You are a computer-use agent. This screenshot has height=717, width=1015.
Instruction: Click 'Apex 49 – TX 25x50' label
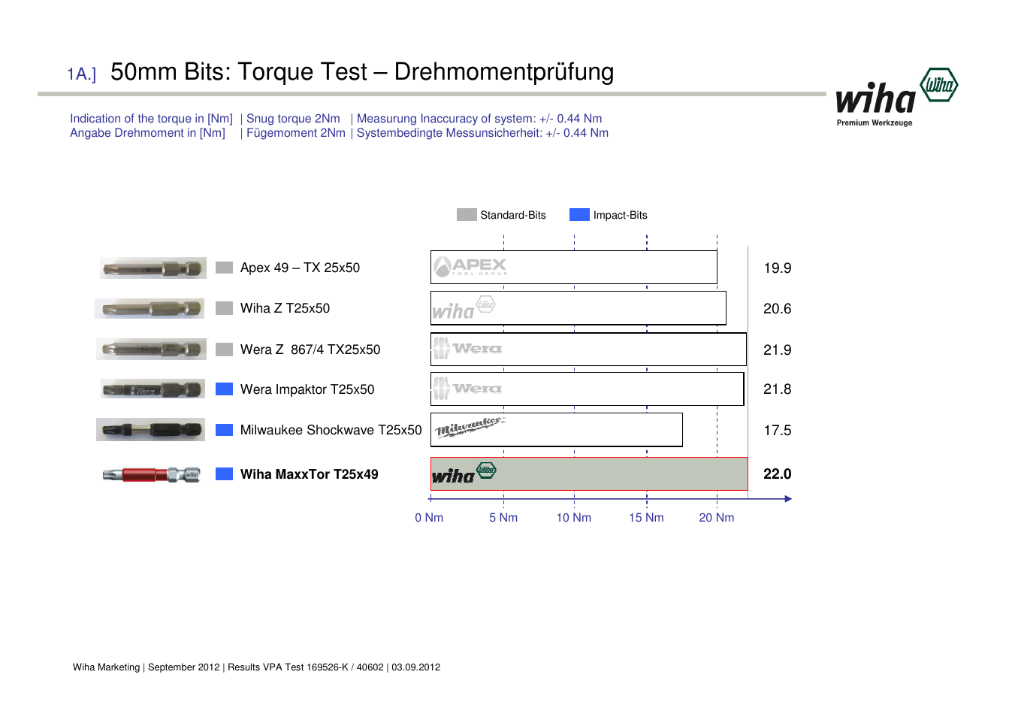pos(300,268)
